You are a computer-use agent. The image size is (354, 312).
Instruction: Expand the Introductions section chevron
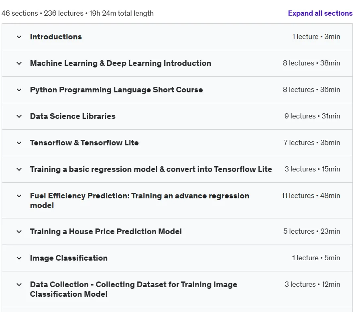[x=19, y=37]
